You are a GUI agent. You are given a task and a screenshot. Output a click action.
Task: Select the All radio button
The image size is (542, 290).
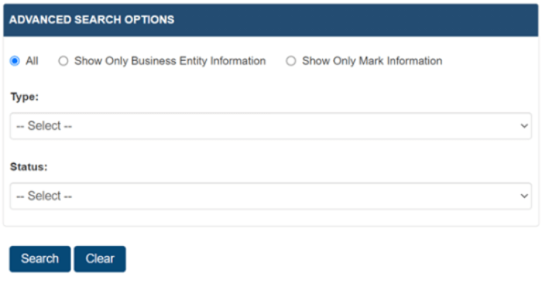coord(15,61)
